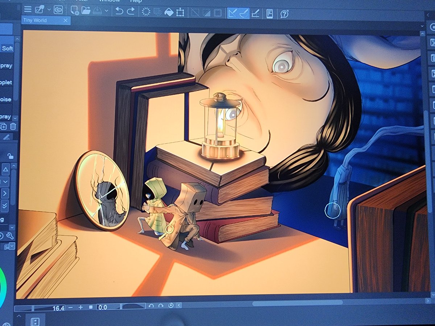Delete sub tool with trash icon
435x326 pixels.
coord(13,126)
